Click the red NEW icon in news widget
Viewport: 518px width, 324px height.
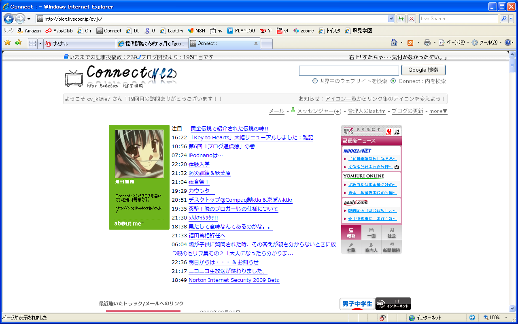(x=389, y=132)
